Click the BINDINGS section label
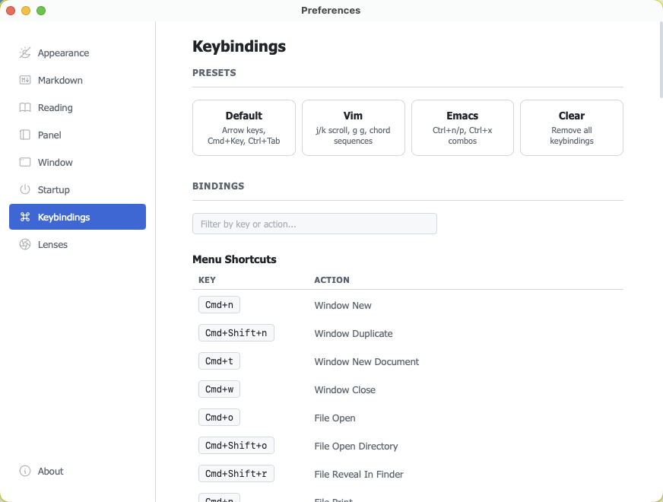 tap(218, 186)
